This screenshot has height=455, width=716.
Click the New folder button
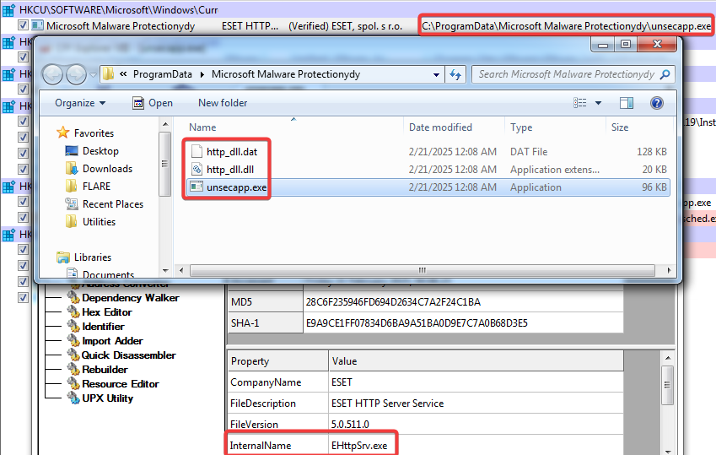pyautogui.click(x=223, y=103)
